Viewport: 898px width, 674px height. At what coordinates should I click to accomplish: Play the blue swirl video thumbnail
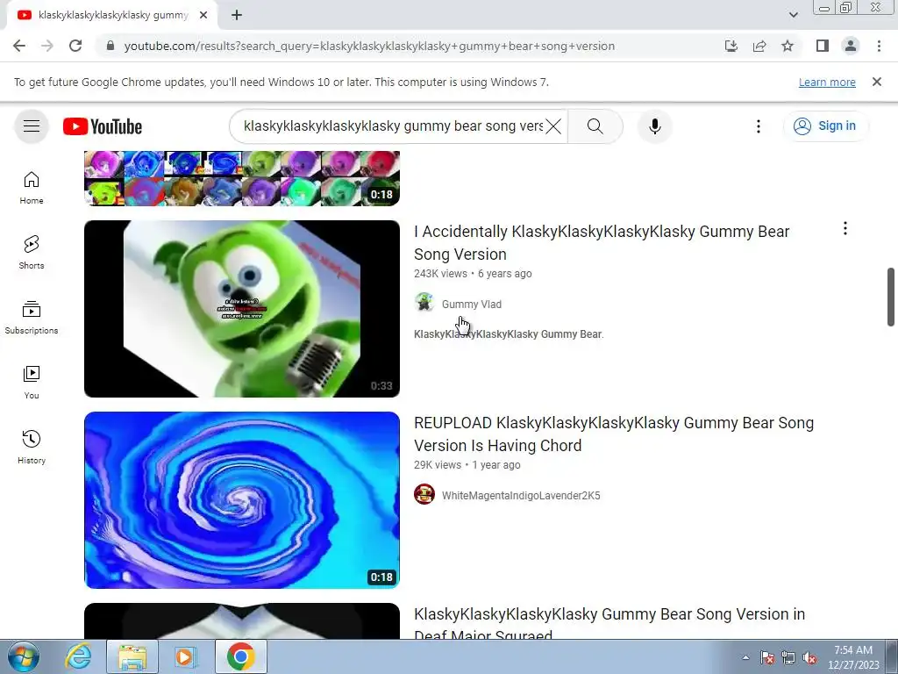coord(242,499)
